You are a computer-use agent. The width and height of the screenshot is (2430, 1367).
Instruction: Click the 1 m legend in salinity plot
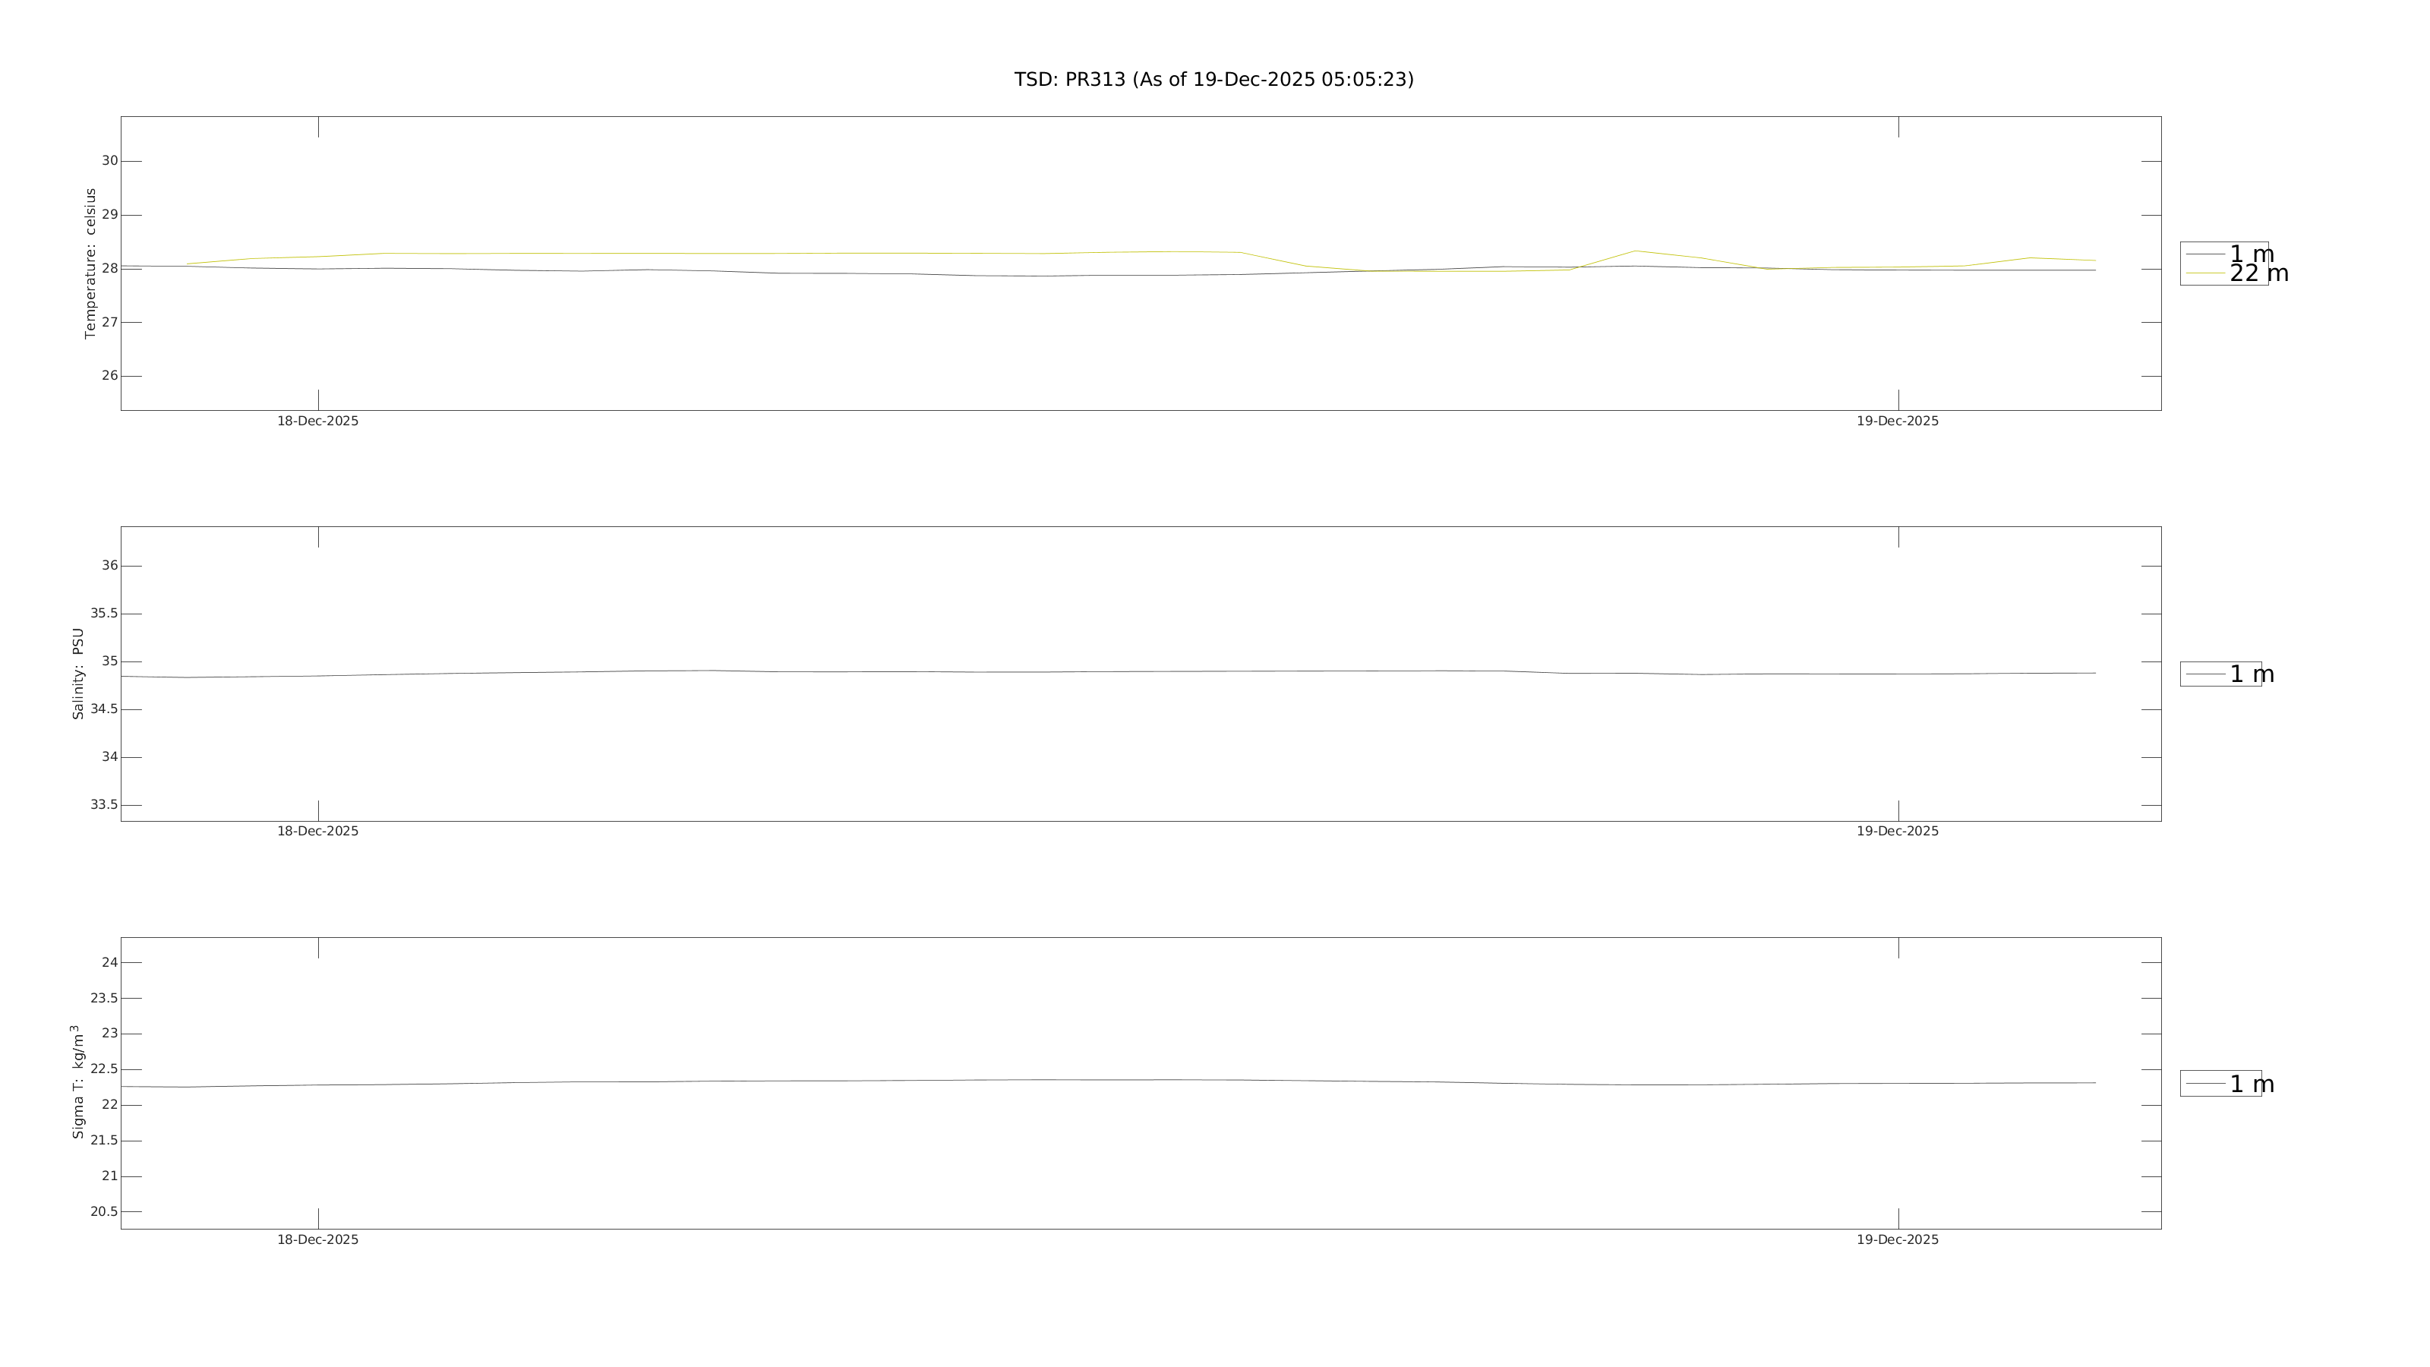pyautogui.click(x=2251, y=674)
